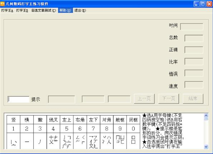
Task: Click the number 4 cell in code table
Action: pyautogui.click(x=53, y=129)
